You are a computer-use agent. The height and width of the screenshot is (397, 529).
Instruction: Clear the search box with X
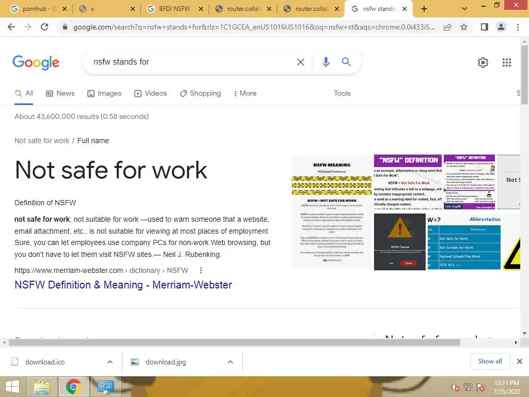(x=300, y=62)
